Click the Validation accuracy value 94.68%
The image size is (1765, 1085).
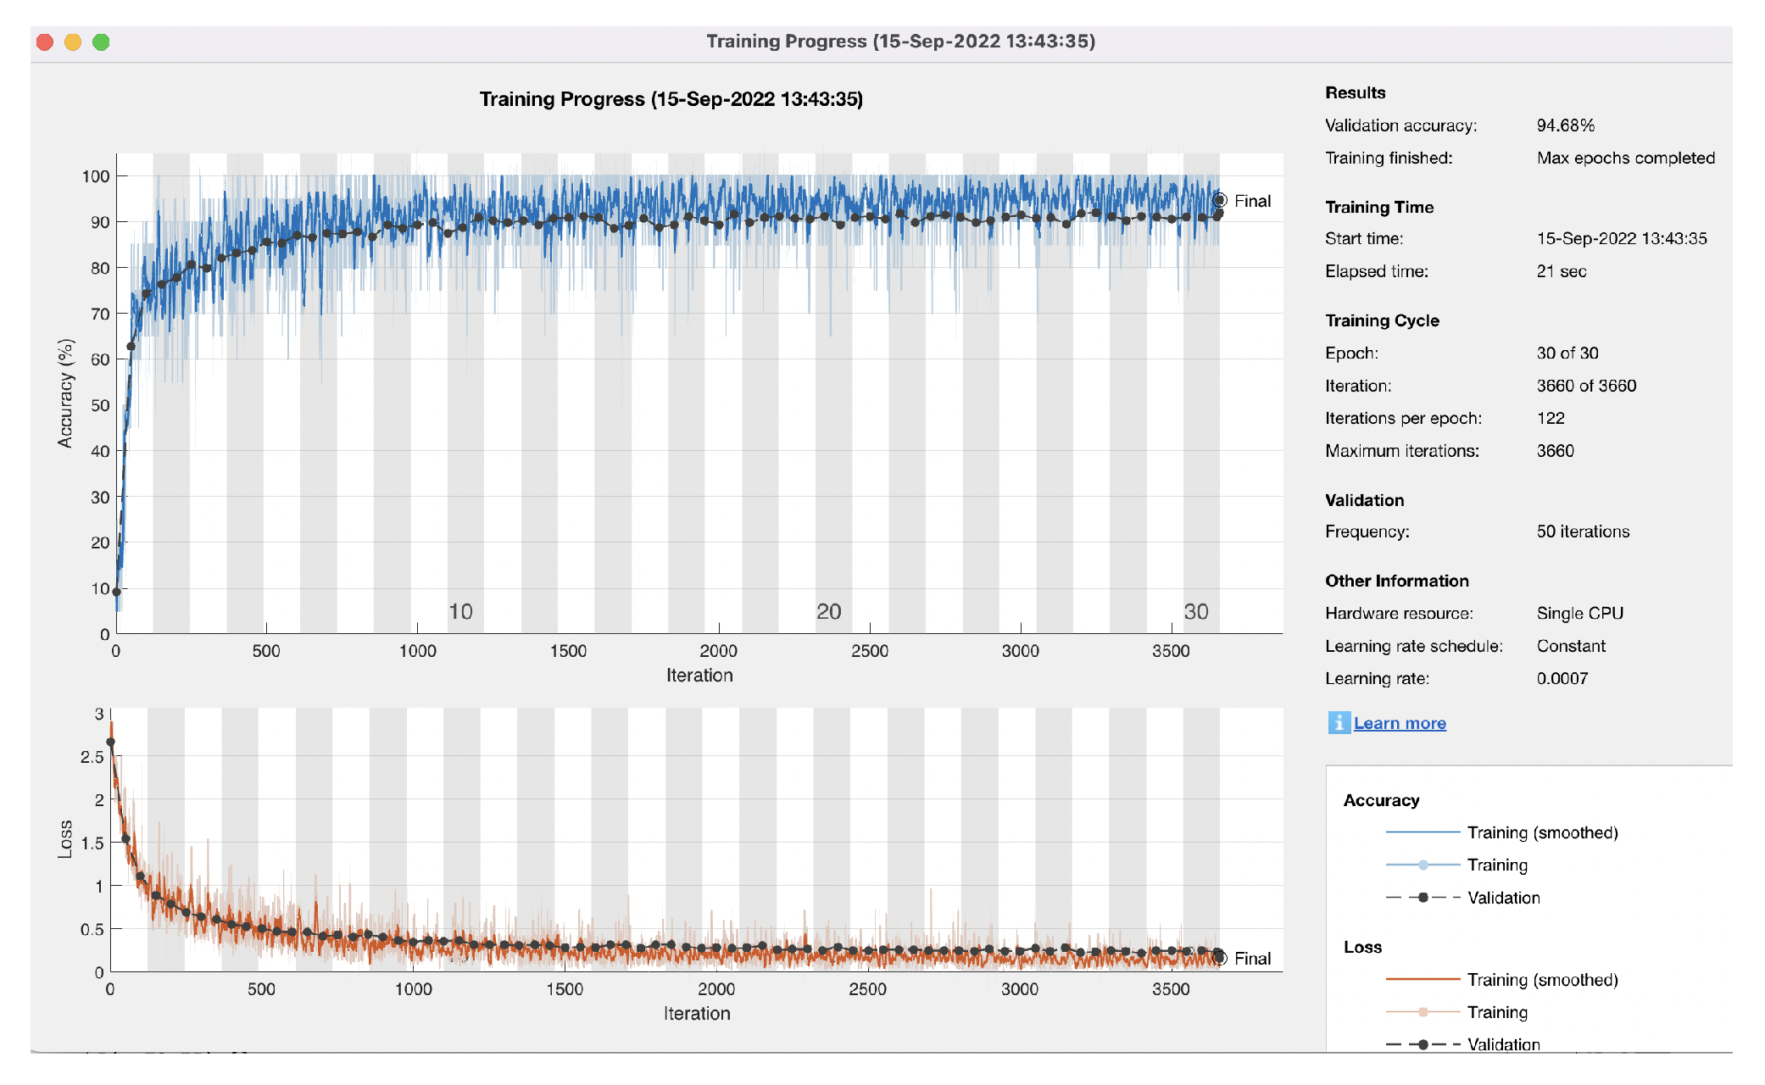point(1565,125)
